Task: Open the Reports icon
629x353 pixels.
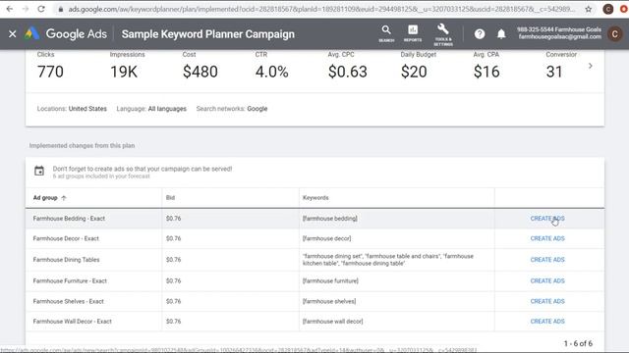Action: click(413, 33)
